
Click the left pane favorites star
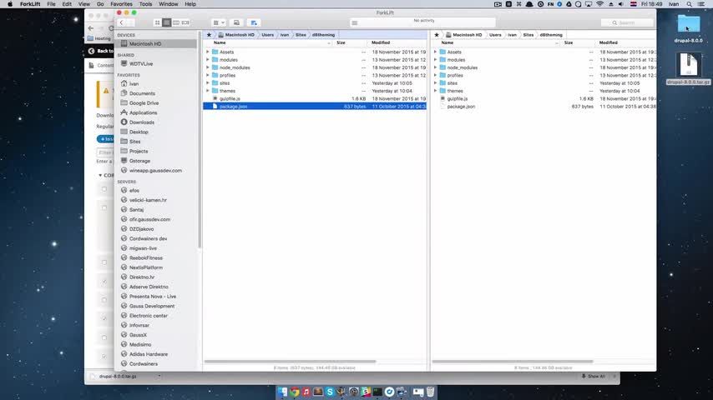click(210, 35)
